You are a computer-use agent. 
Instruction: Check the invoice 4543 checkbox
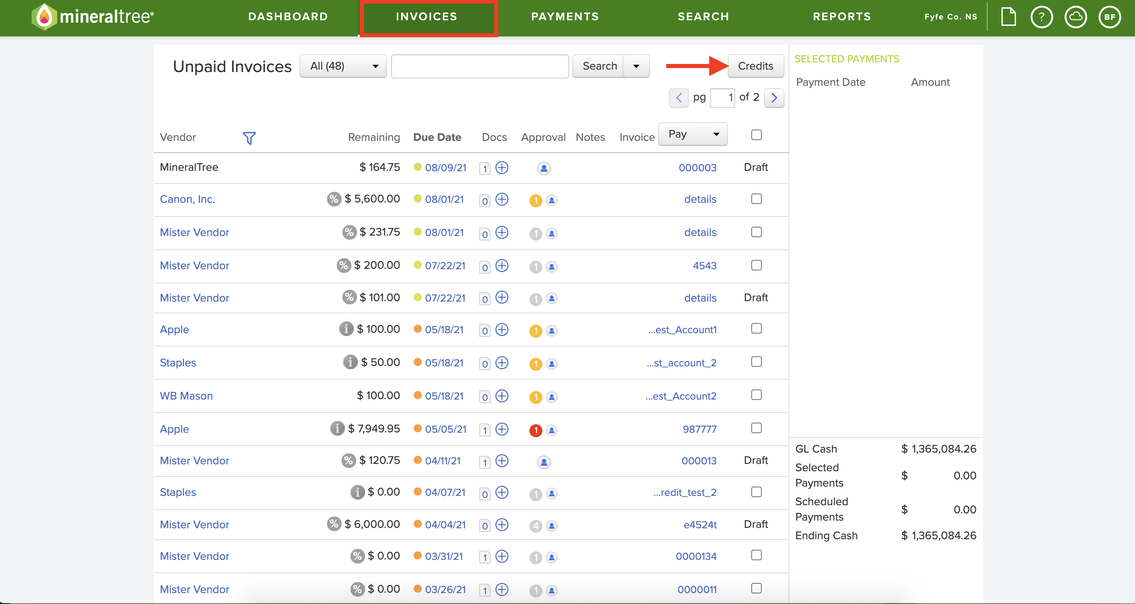757,265
